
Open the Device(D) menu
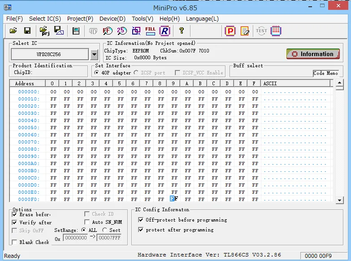click(113, 18)
